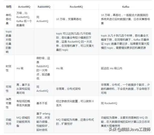Click Kafka cell starting 功能较为简单
The height and width of the screenshot is (135, 154).
pyautogui.click(x=125, y=122)
